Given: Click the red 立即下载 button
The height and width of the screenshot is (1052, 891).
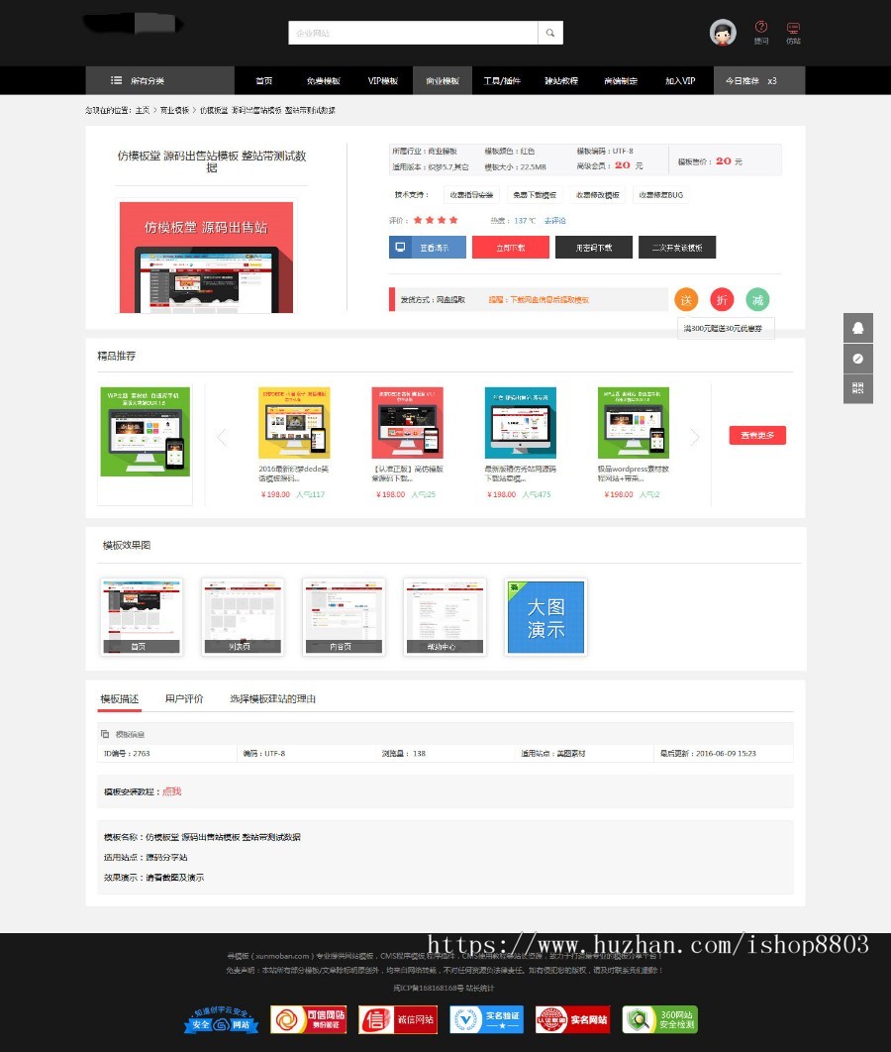Looking at the screenshot, I should [511, 247].
